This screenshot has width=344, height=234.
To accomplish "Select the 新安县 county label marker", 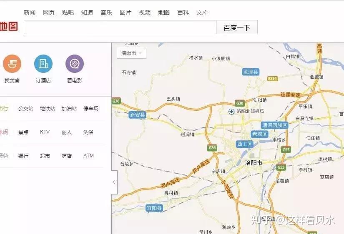I will coord(137,115).
